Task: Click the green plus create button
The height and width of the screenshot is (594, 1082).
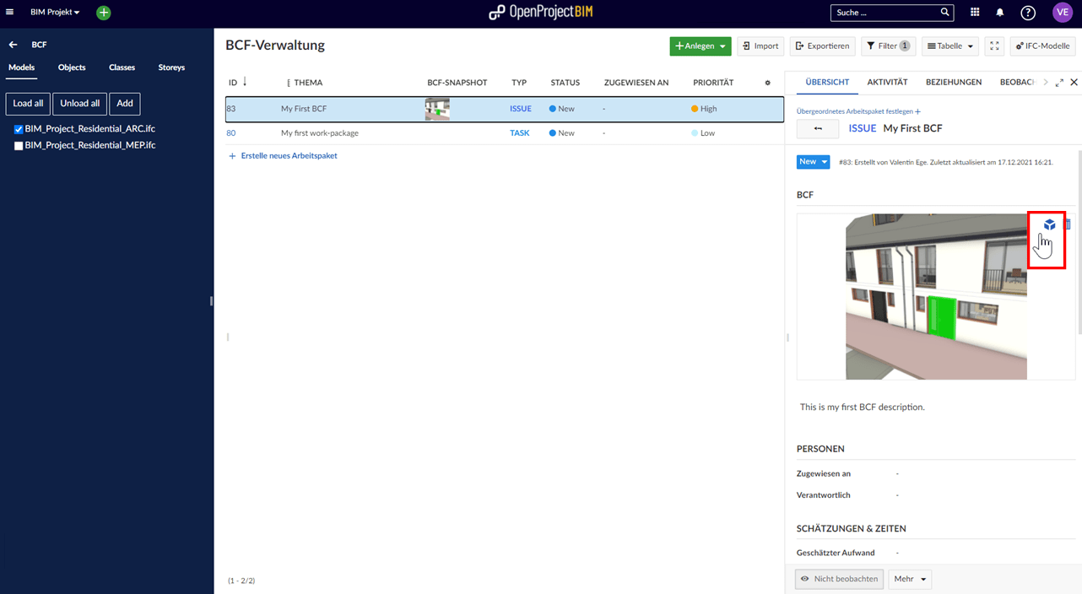Action: coord(103,13)
